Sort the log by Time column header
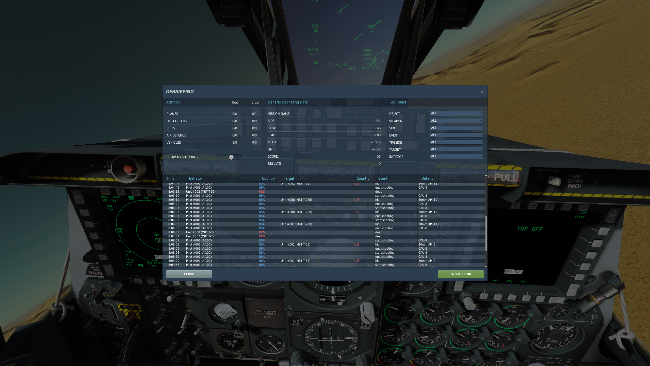Image resolution: width=650 pixels, height=366 pixels. click(170, 178)
